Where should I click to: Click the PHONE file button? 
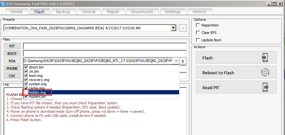12,68
